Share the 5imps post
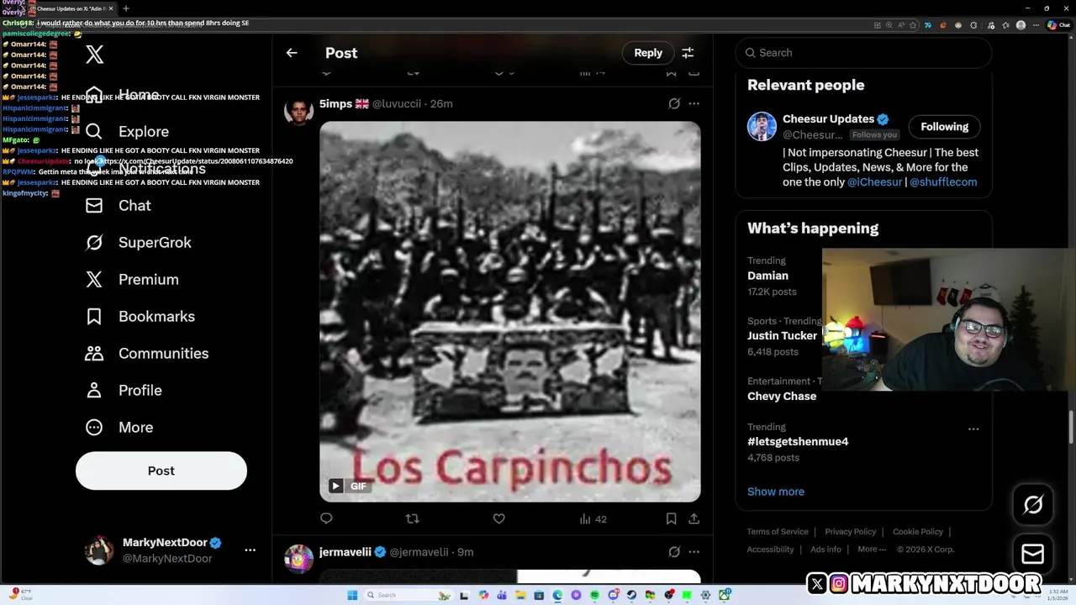 click(x=694, y=518)
